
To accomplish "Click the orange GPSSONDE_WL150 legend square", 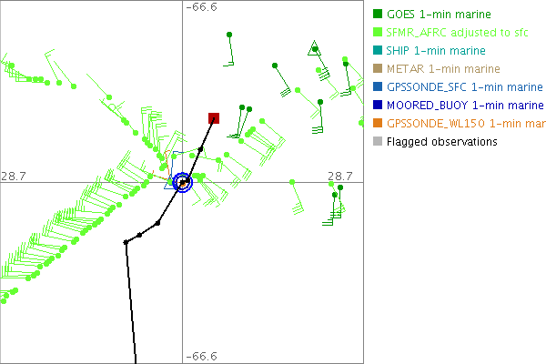I will 378,124.
